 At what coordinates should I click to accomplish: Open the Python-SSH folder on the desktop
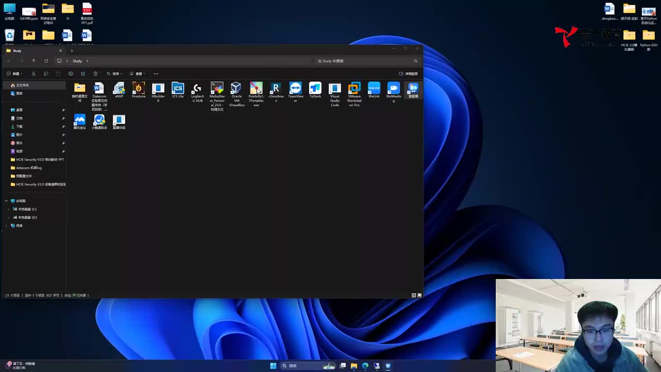coord(649,40)
